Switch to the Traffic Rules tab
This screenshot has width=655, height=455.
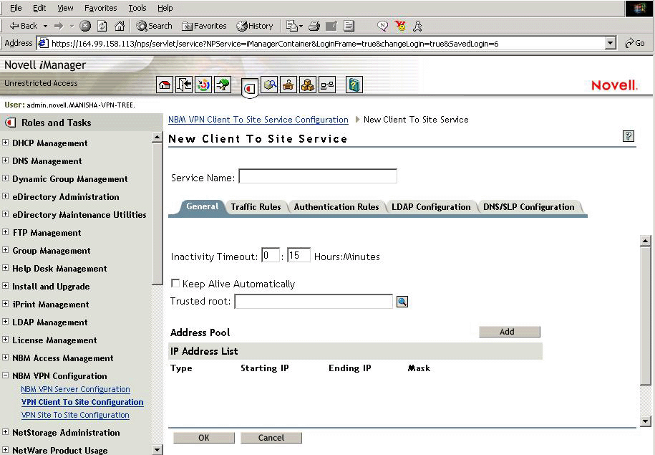pyautogui.click(x=256, y=207)
